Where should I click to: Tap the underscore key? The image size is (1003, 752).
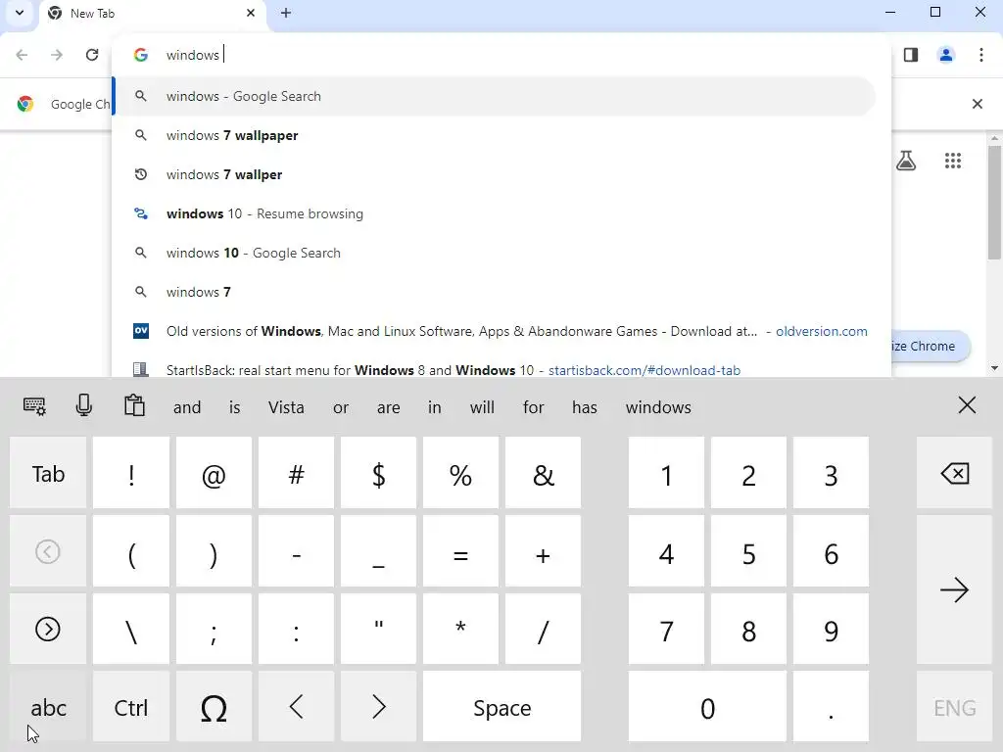point(379,551)
